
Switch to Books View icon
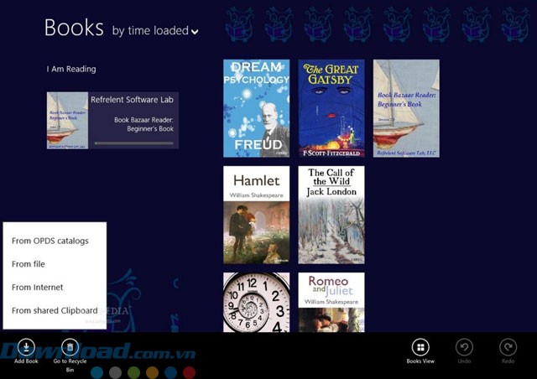(x=420, y=347)
